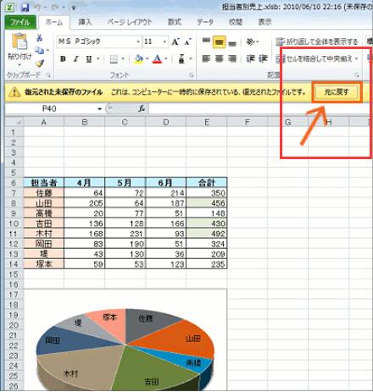Click the Format Painter brush icon
This screenshot has width=373, height=392.
[40, 63]
